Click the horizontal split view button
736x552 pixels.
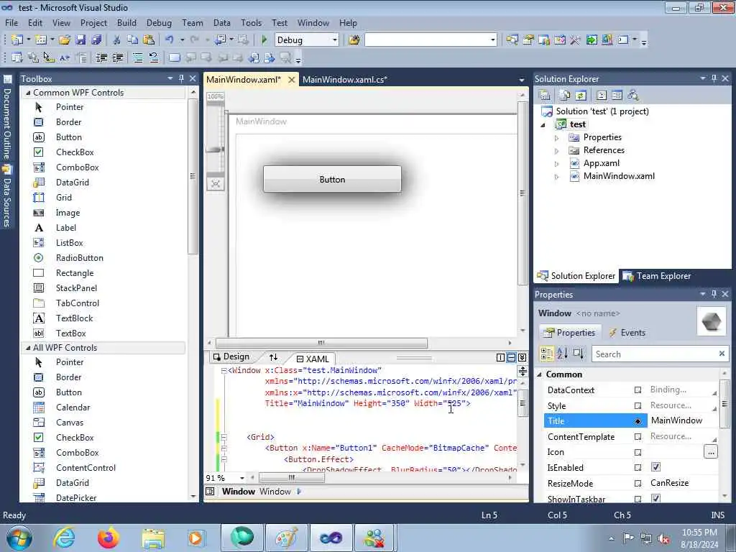click(511, 358)
